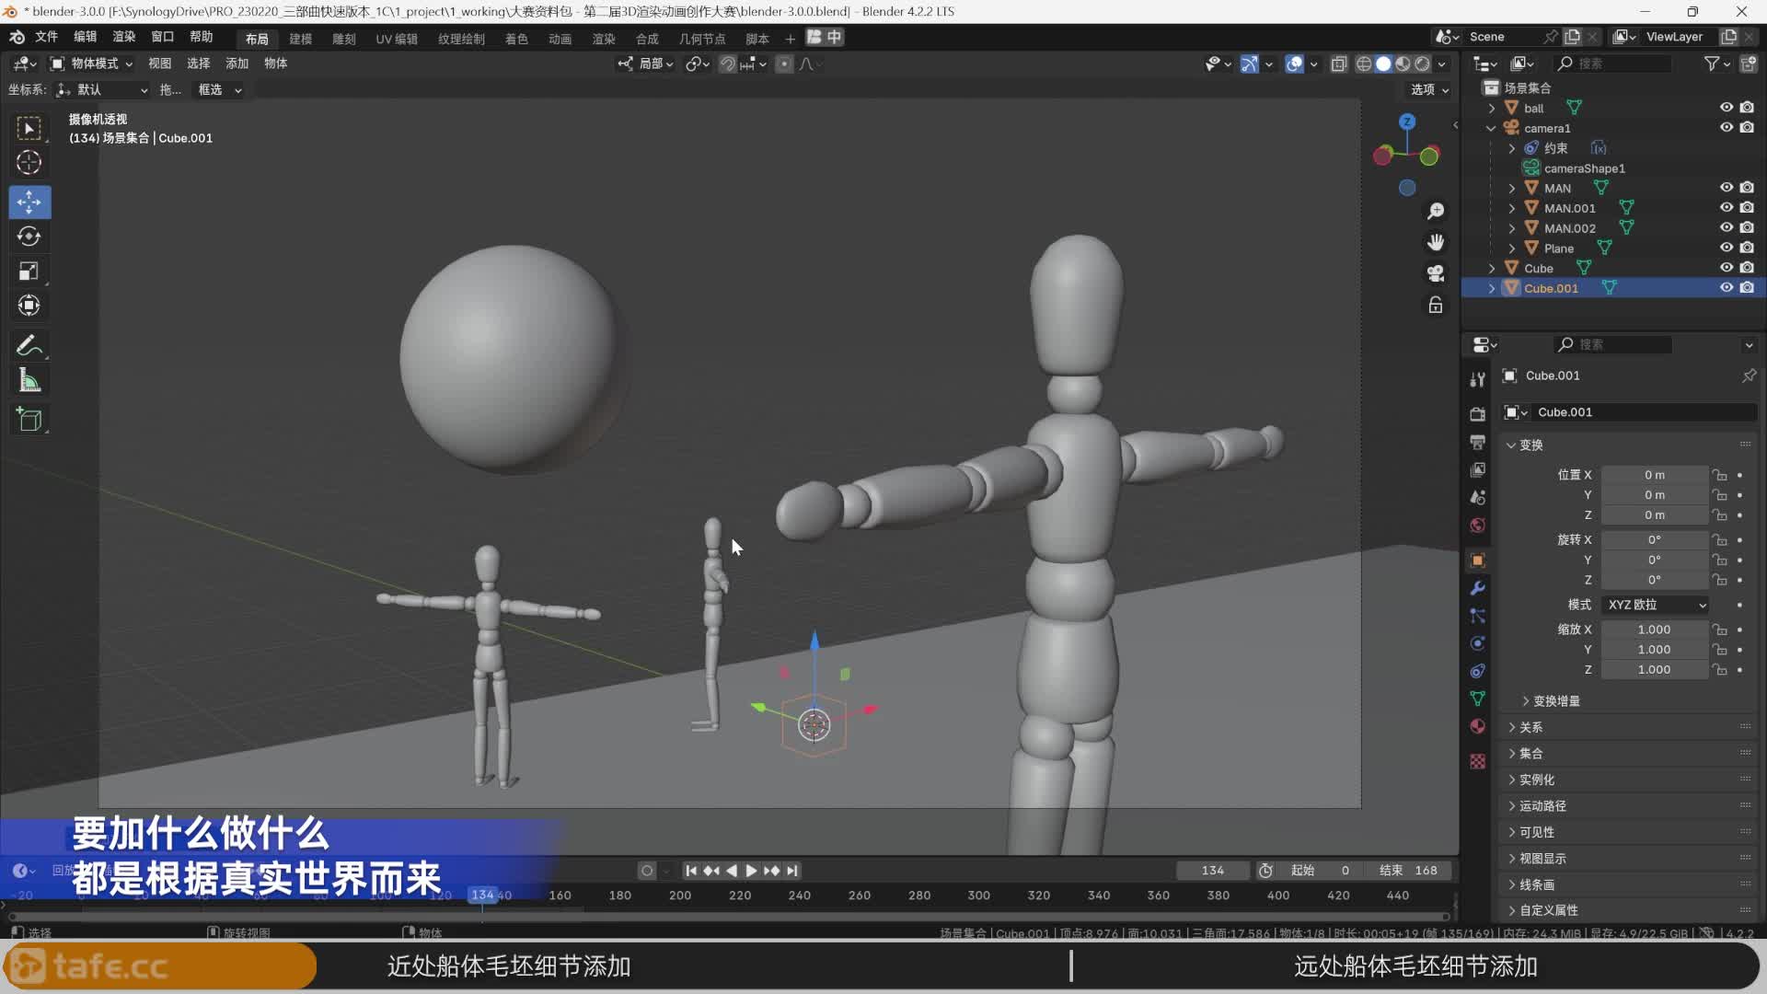1767x994 pixels.
Task: Select the Select Box tool in toolbar
Action: [29, 128]
